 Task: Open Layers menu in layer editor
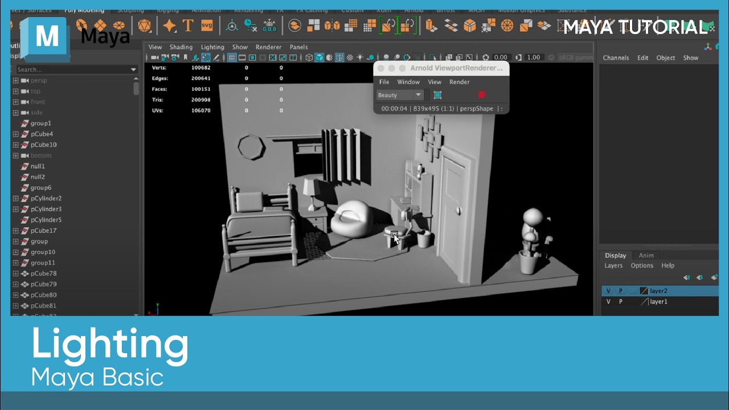(x=613, y=265)
